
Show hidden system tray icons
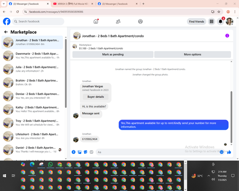tap(208, 176)
